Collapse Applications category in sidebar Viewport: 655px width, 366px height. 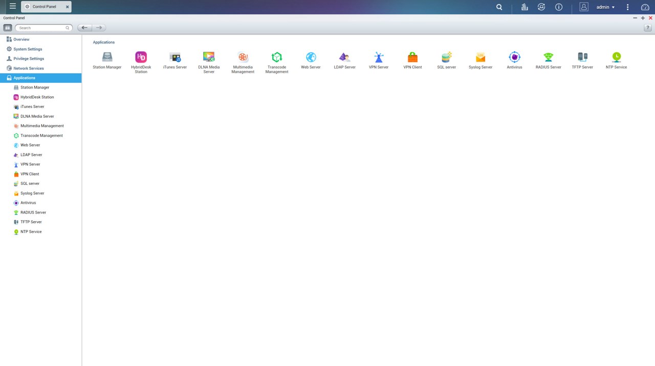pyautogui.click(x=40, y=78)
